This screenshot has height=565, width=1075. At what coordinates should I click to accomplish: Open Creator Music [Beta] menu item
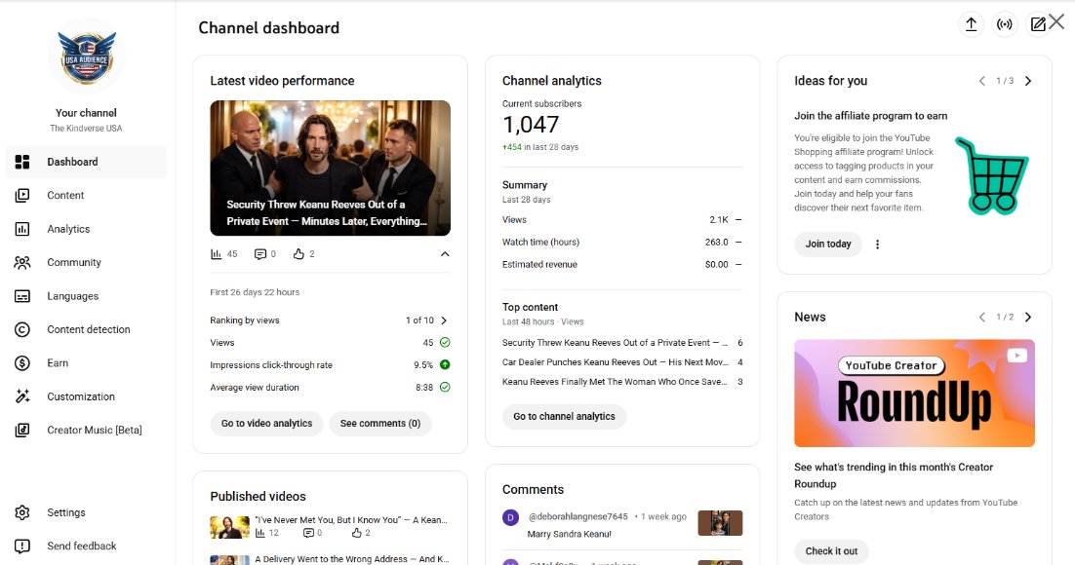tap(87, 431)
